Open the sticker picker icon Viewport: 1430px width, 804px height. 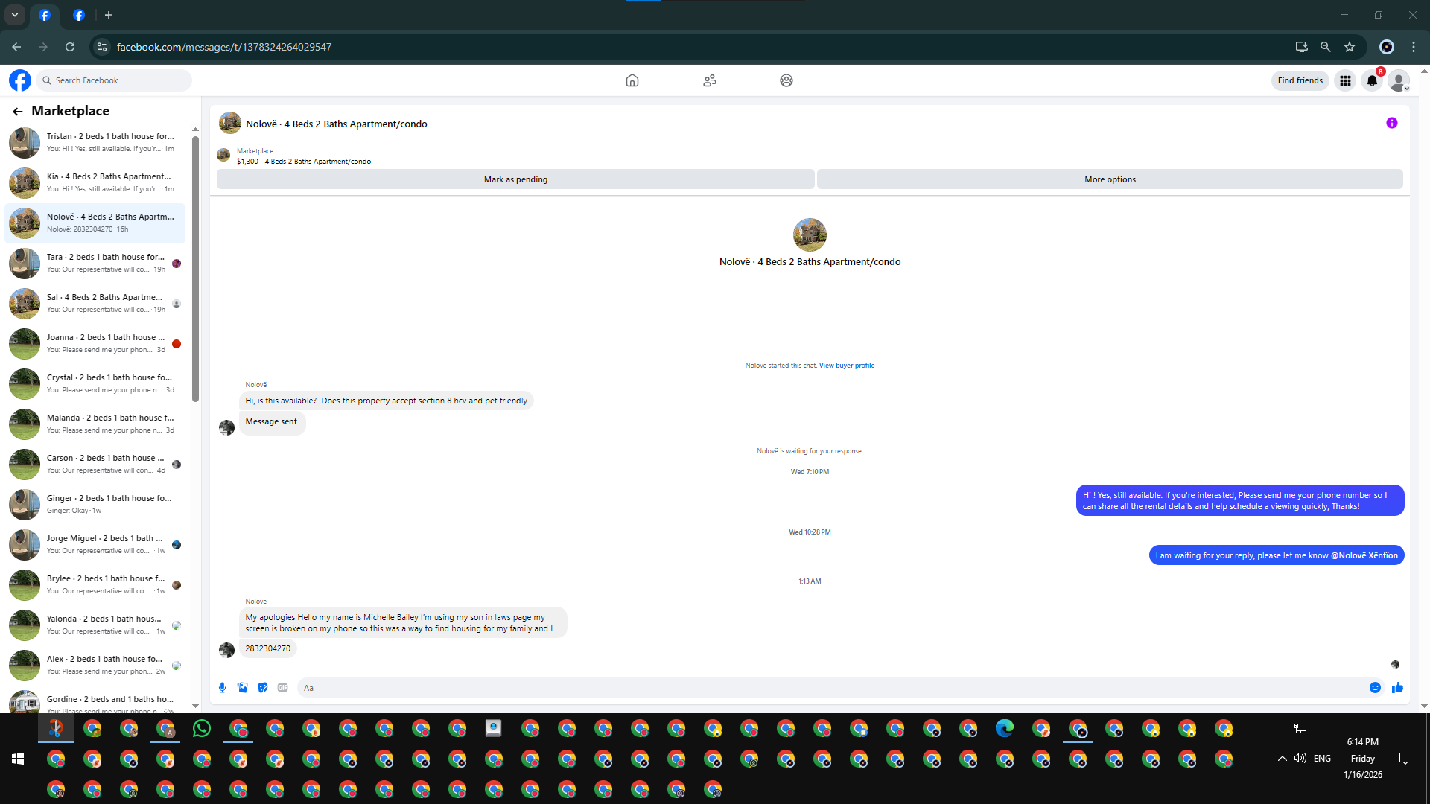pyautogui.click(x=262, y=688)
